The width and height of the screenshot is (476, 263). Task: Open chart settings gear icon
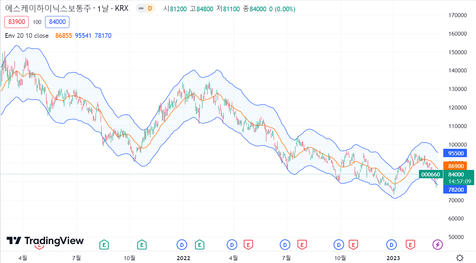point(460,258)
